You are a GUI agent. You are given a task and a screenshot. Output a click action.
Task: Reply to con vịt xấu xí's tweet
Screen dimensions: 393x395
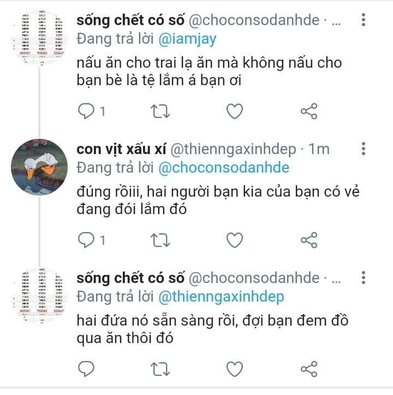click(86, 240)
